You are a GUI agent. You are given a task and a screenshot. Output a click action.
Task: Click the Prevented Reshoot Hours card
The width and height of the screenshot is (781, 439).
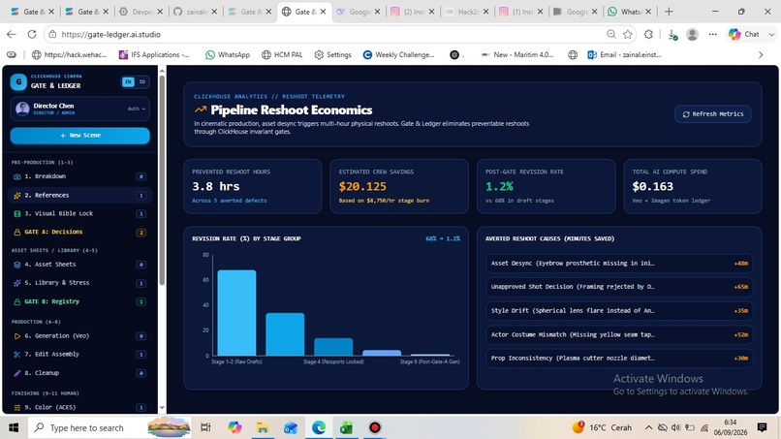[x=253, y=186]
